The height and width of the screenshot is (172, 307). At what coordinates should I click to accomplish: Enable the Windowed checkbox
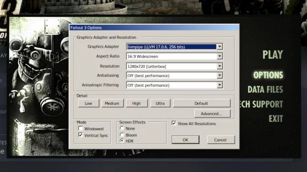[81, 128]
